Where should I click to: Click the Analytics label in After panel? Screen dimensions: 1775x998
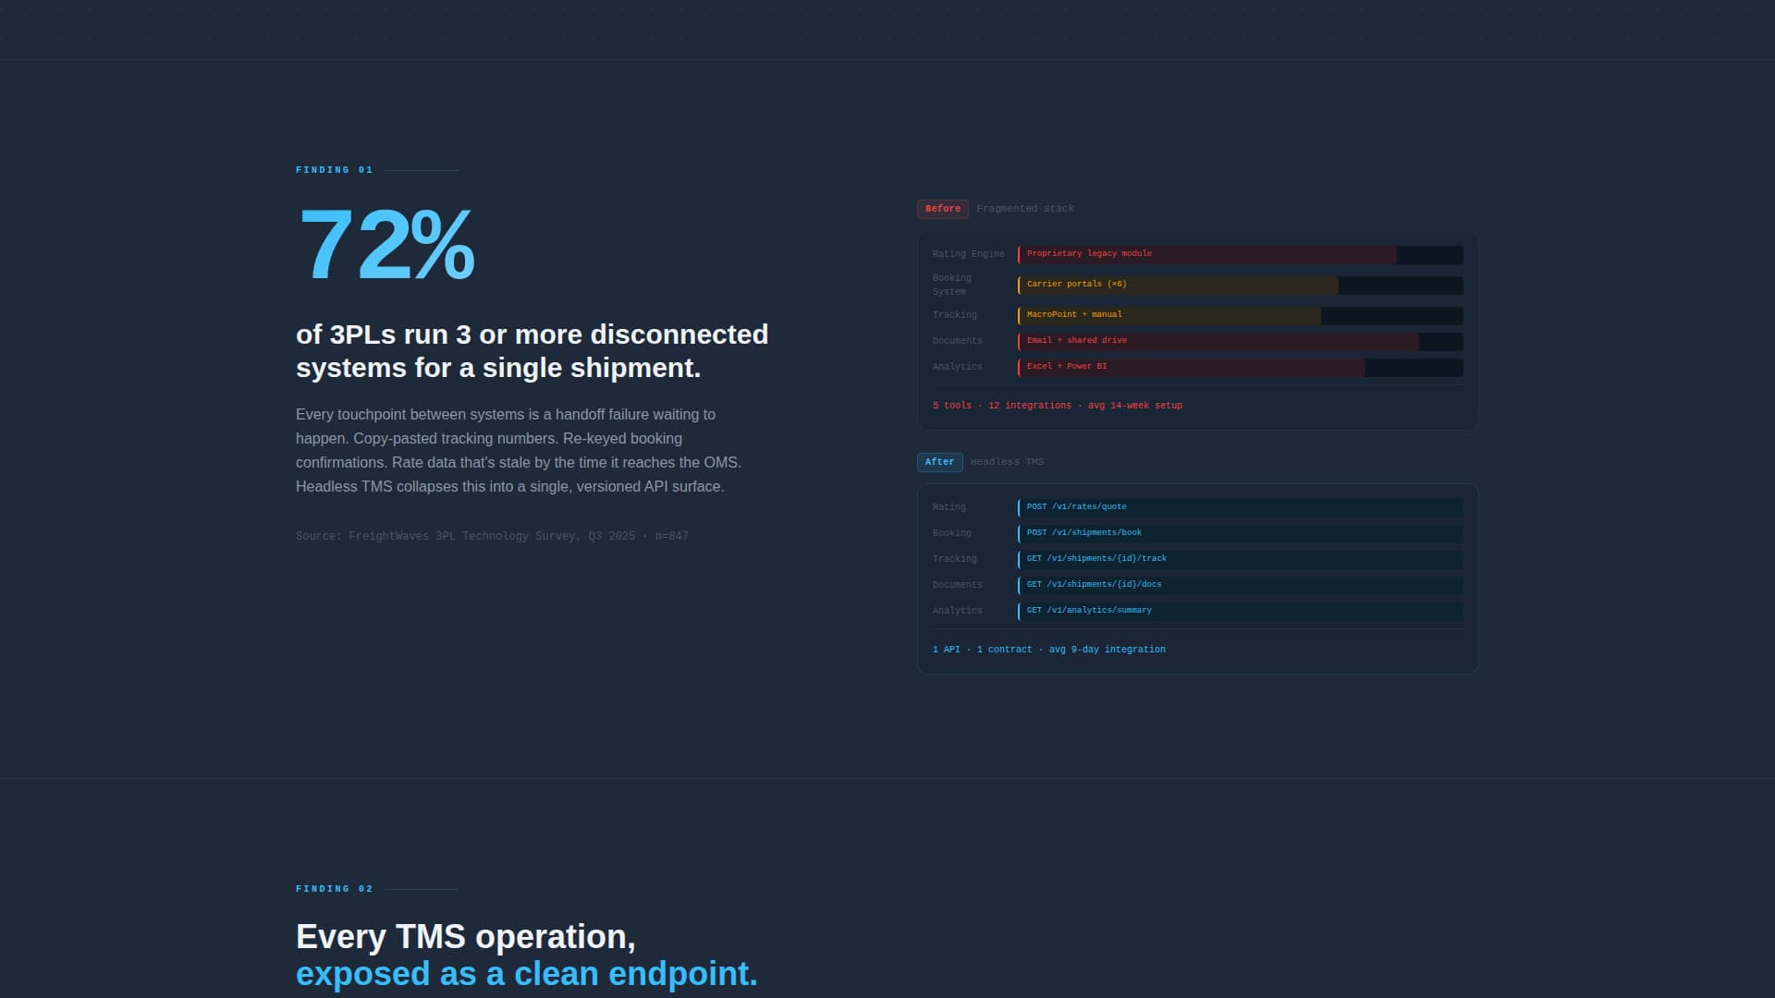tap(957, 611)
